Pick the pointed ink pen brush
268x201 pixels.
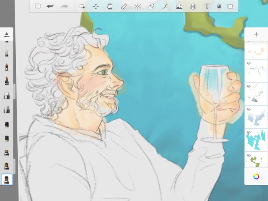6,80
